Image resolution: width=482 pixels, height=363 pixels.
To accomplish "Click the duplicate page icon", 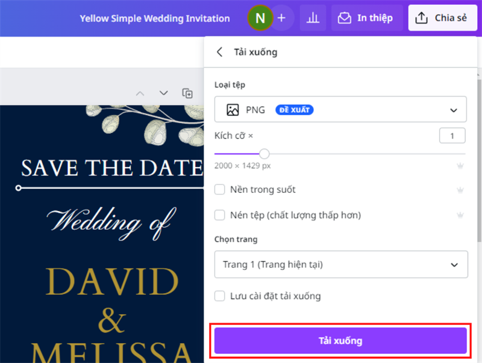I will 187,93.
